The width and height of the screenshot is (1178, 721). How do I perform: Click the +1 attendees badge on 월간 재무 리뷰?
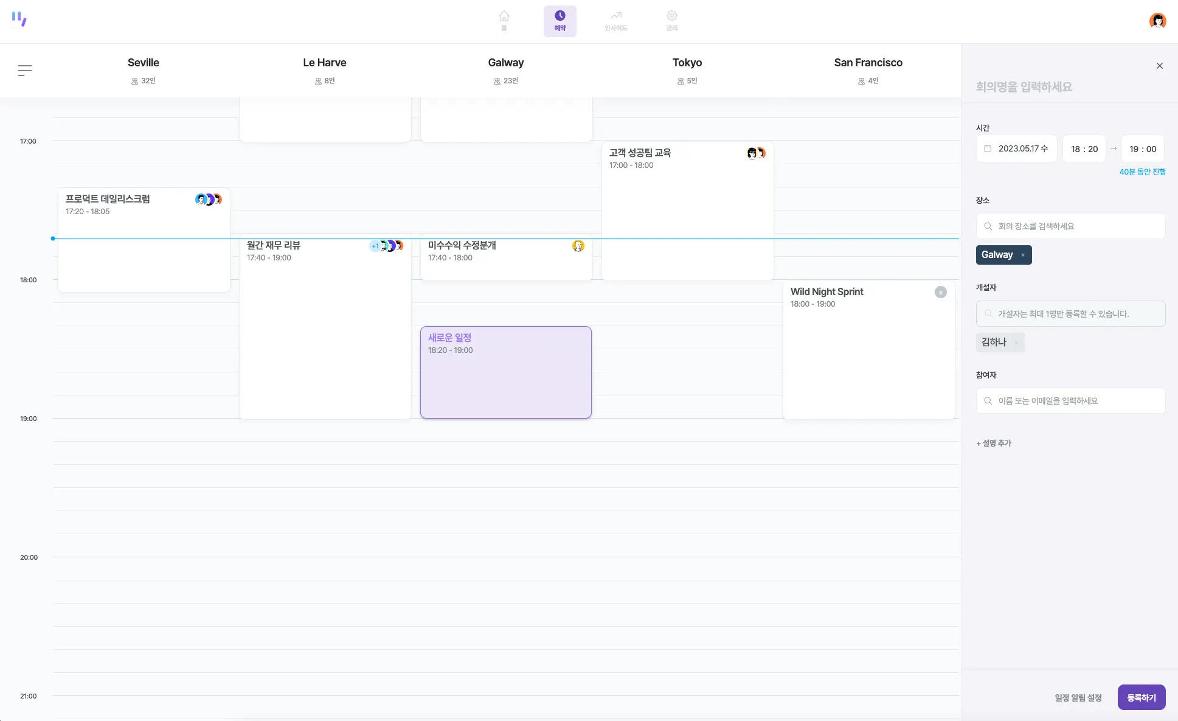tap(375, 246)
